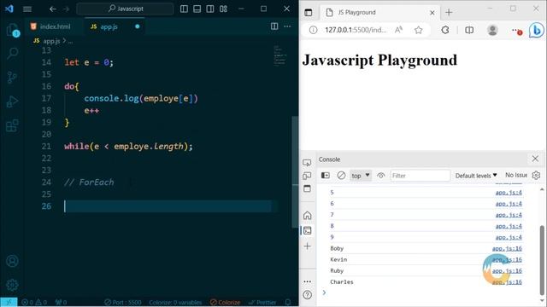Open the Bing Copilot sidebar button

point(536,30)
